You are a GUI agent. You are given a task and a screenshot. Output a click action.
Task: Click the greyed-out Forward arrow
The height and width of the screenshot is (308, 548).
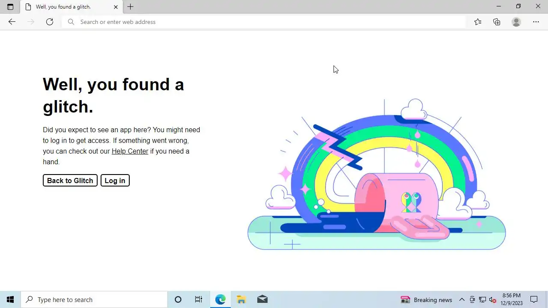(x=31, y=22)
